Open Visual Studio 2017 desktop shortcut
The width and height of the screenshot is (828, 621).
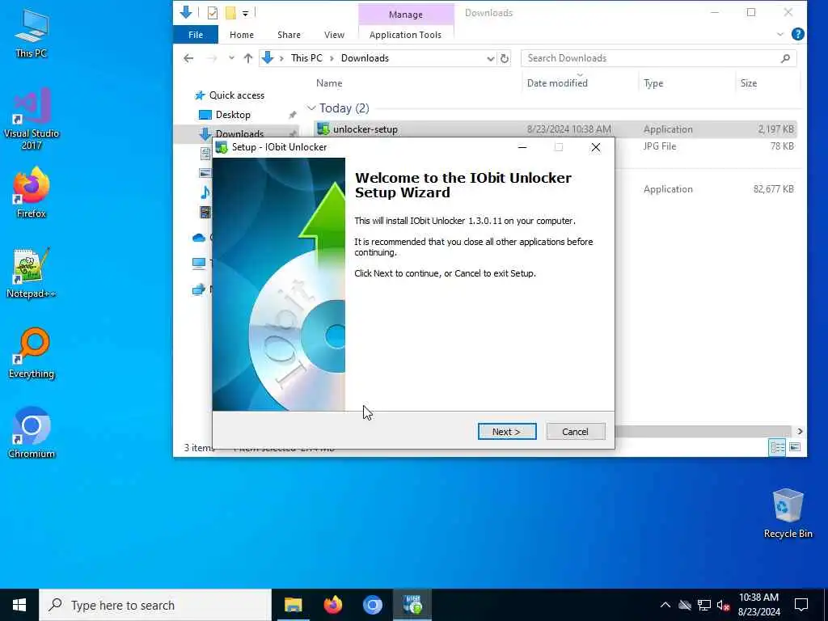pyautogui.click(x=32, y=119)
